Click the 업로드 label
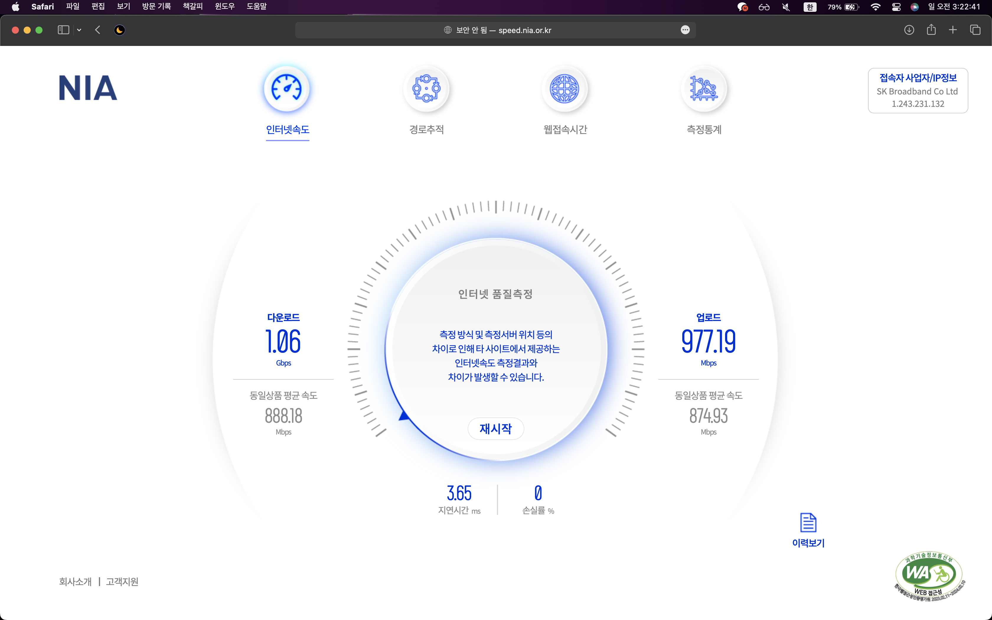Screen dimensions: 992x620 [x=708, y=317]
